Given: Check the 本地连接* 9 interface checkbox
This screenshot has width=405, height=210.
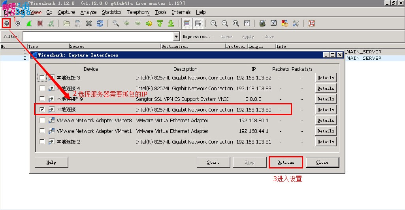Looking at the screenshot, I should pyautogui.click(x=42, y=99).
